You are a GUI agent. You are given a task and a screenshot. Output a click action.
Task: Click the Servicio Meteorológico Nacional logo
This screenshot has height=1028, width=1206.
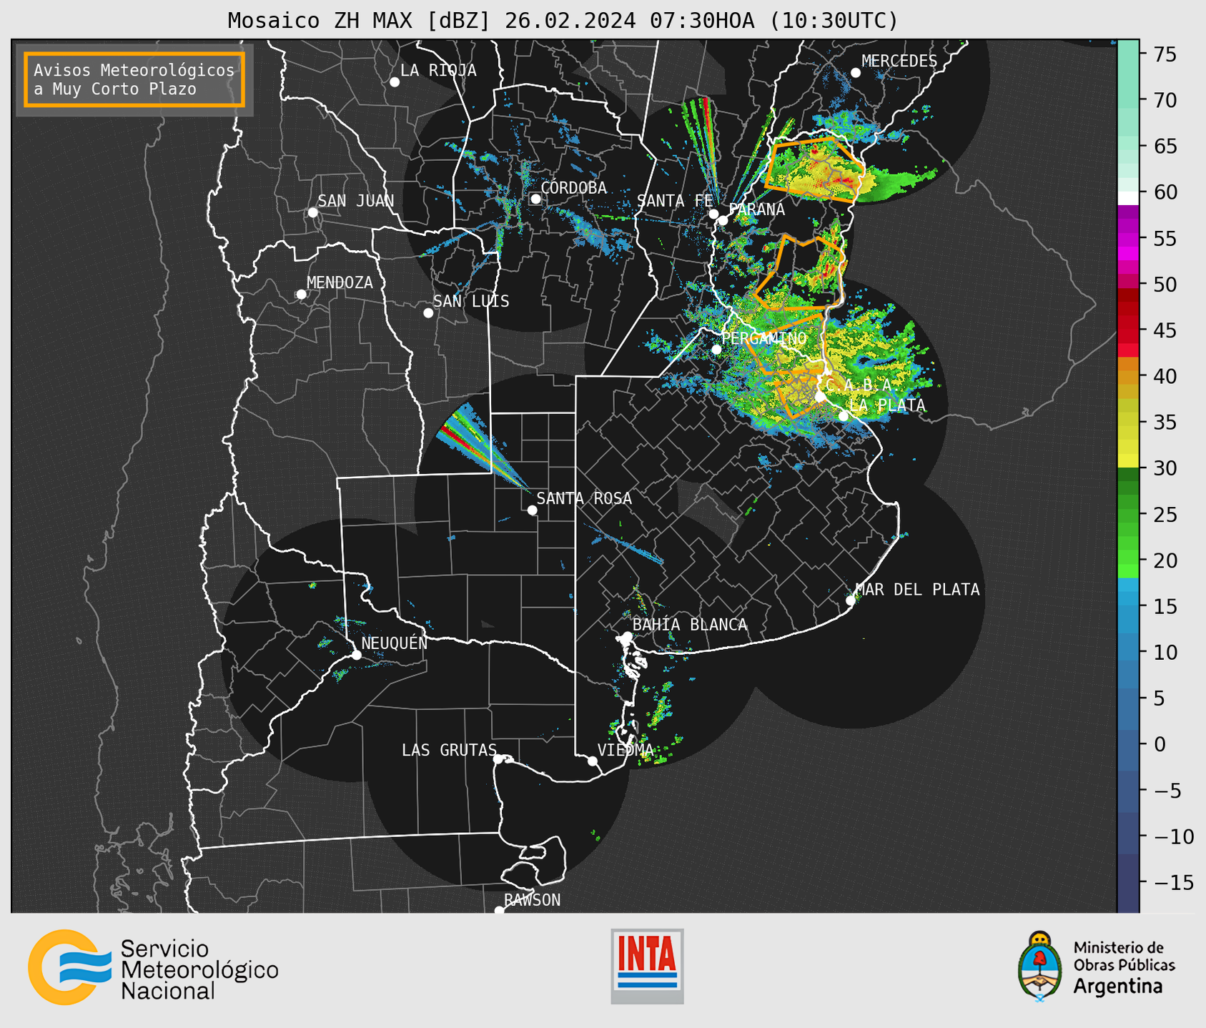tap(153, 967)
